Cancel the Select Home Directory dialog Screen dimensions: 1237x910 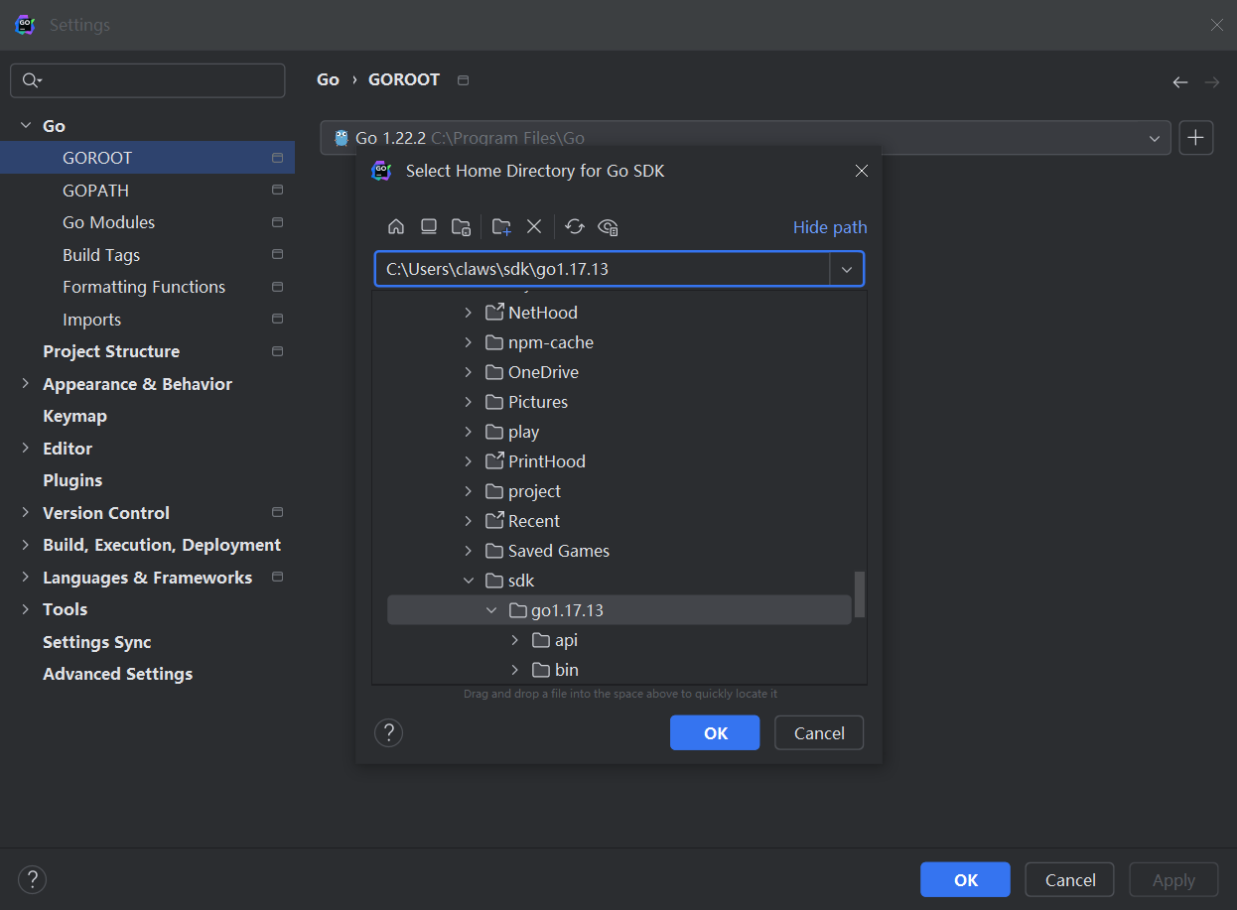(819, 733)
